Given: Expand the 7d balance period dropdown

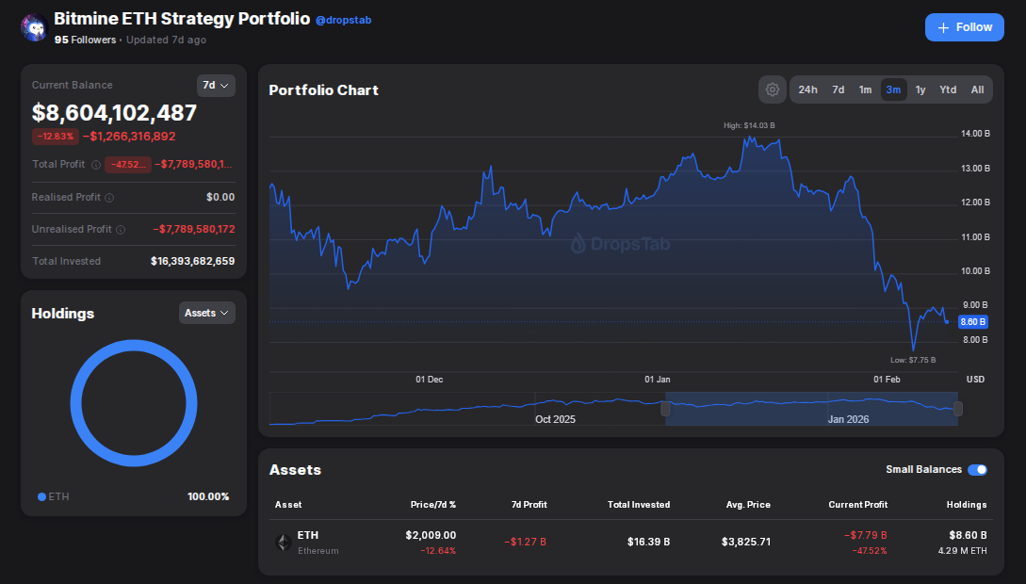Looking at the screenshot, I should (x=216, y=85).
